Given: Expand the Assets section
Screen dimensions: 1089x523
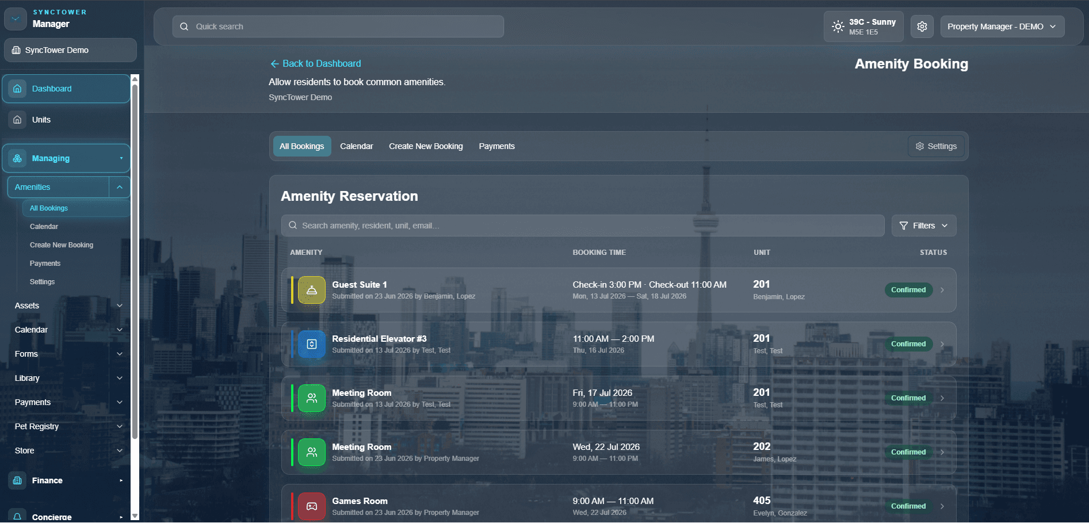Looking at the screenshot, I should (x=120, y=306).
